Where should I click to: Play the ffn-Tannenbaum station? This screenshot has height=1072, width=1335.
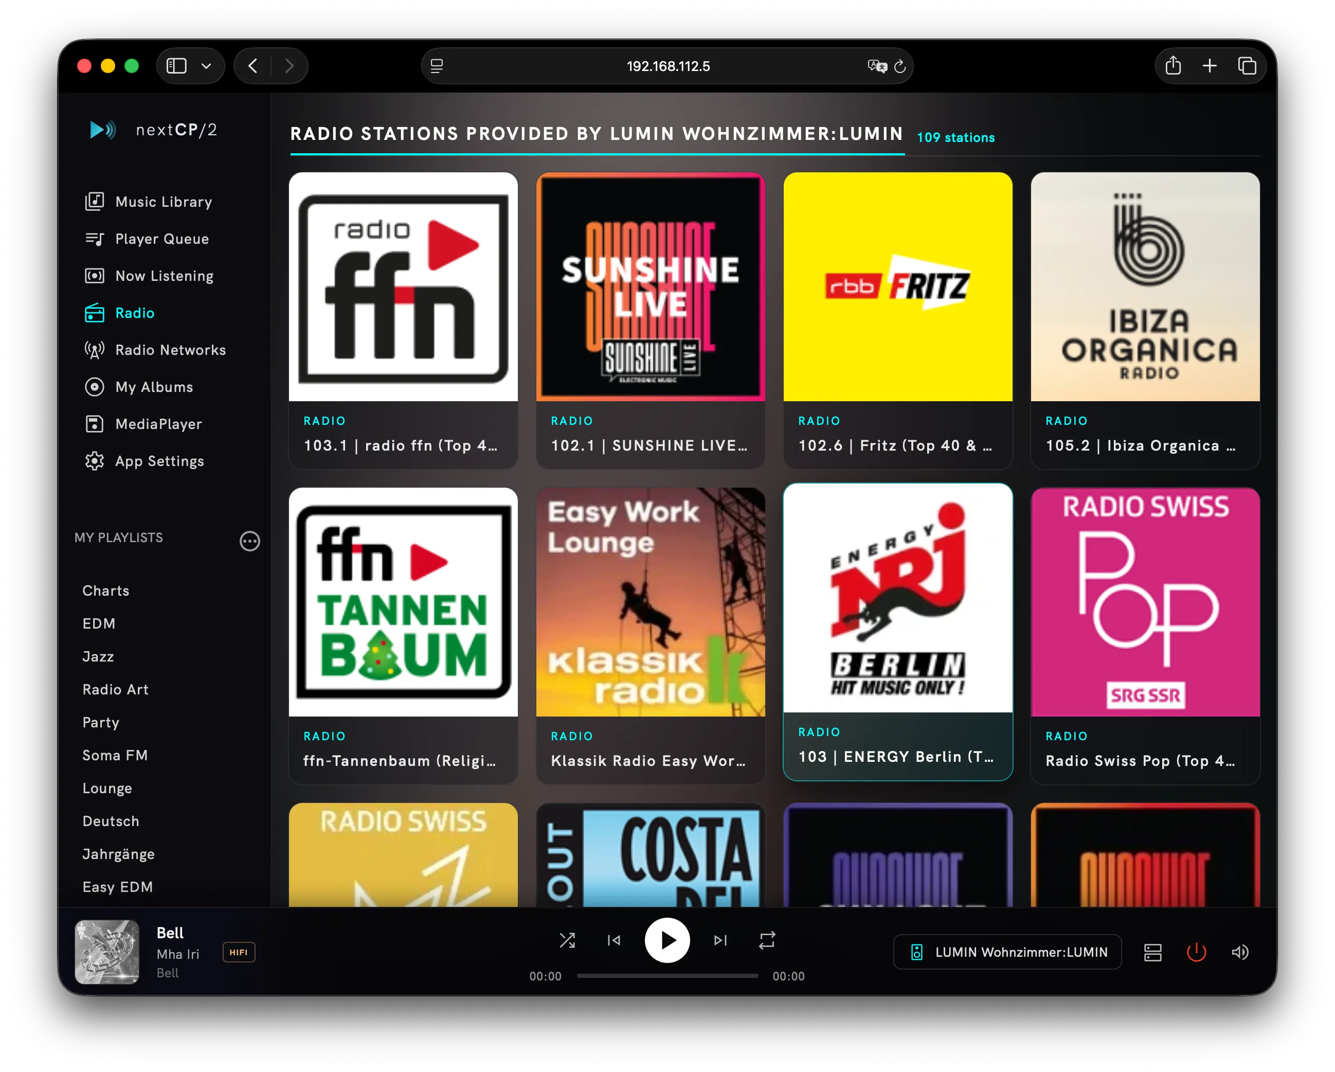pos(403,635)
